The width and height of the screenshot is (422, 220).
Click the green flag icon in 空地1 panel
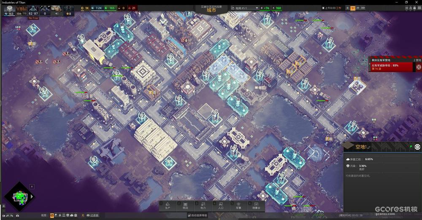pyautogui.click(x=411, y=147)
